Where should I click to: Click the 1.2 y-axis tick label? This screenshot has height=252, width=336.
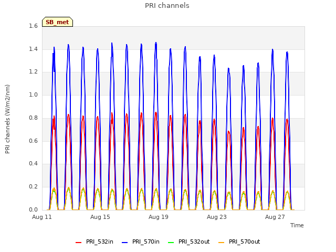tap(33, 72)
